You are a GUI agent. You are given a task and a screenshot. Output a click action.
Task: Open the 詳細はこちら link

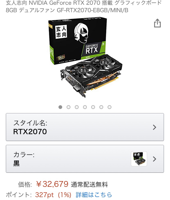coord(94,195)
